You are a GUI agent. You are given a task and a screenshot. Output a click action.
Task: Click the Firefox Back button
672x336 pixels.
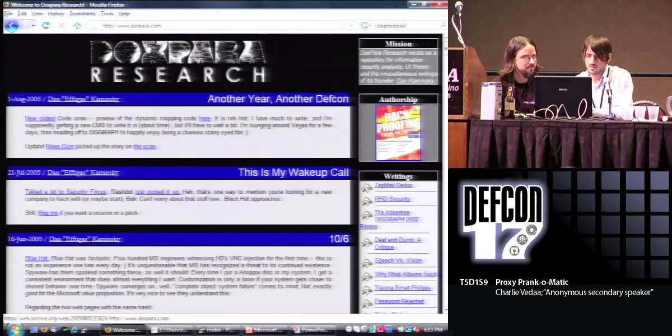(12, 25)
